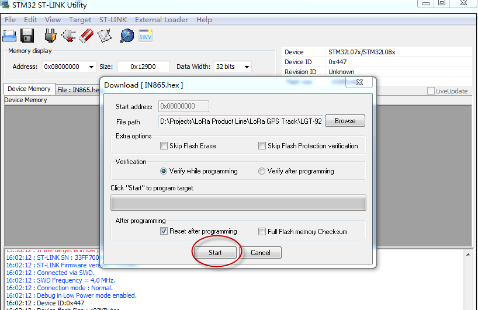Click the Save file floppy disk icon

[x=27, y=36]
